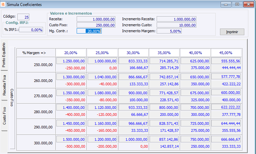Click the Imprimir button
The image size is (256, 154).
click(x=232, y=32)
